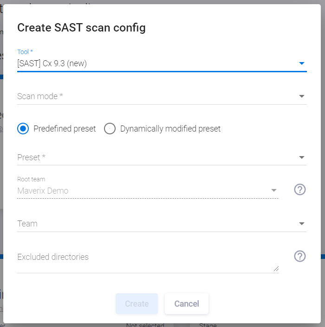Click the Dynamically modified preset label

(x=170, y=129)
